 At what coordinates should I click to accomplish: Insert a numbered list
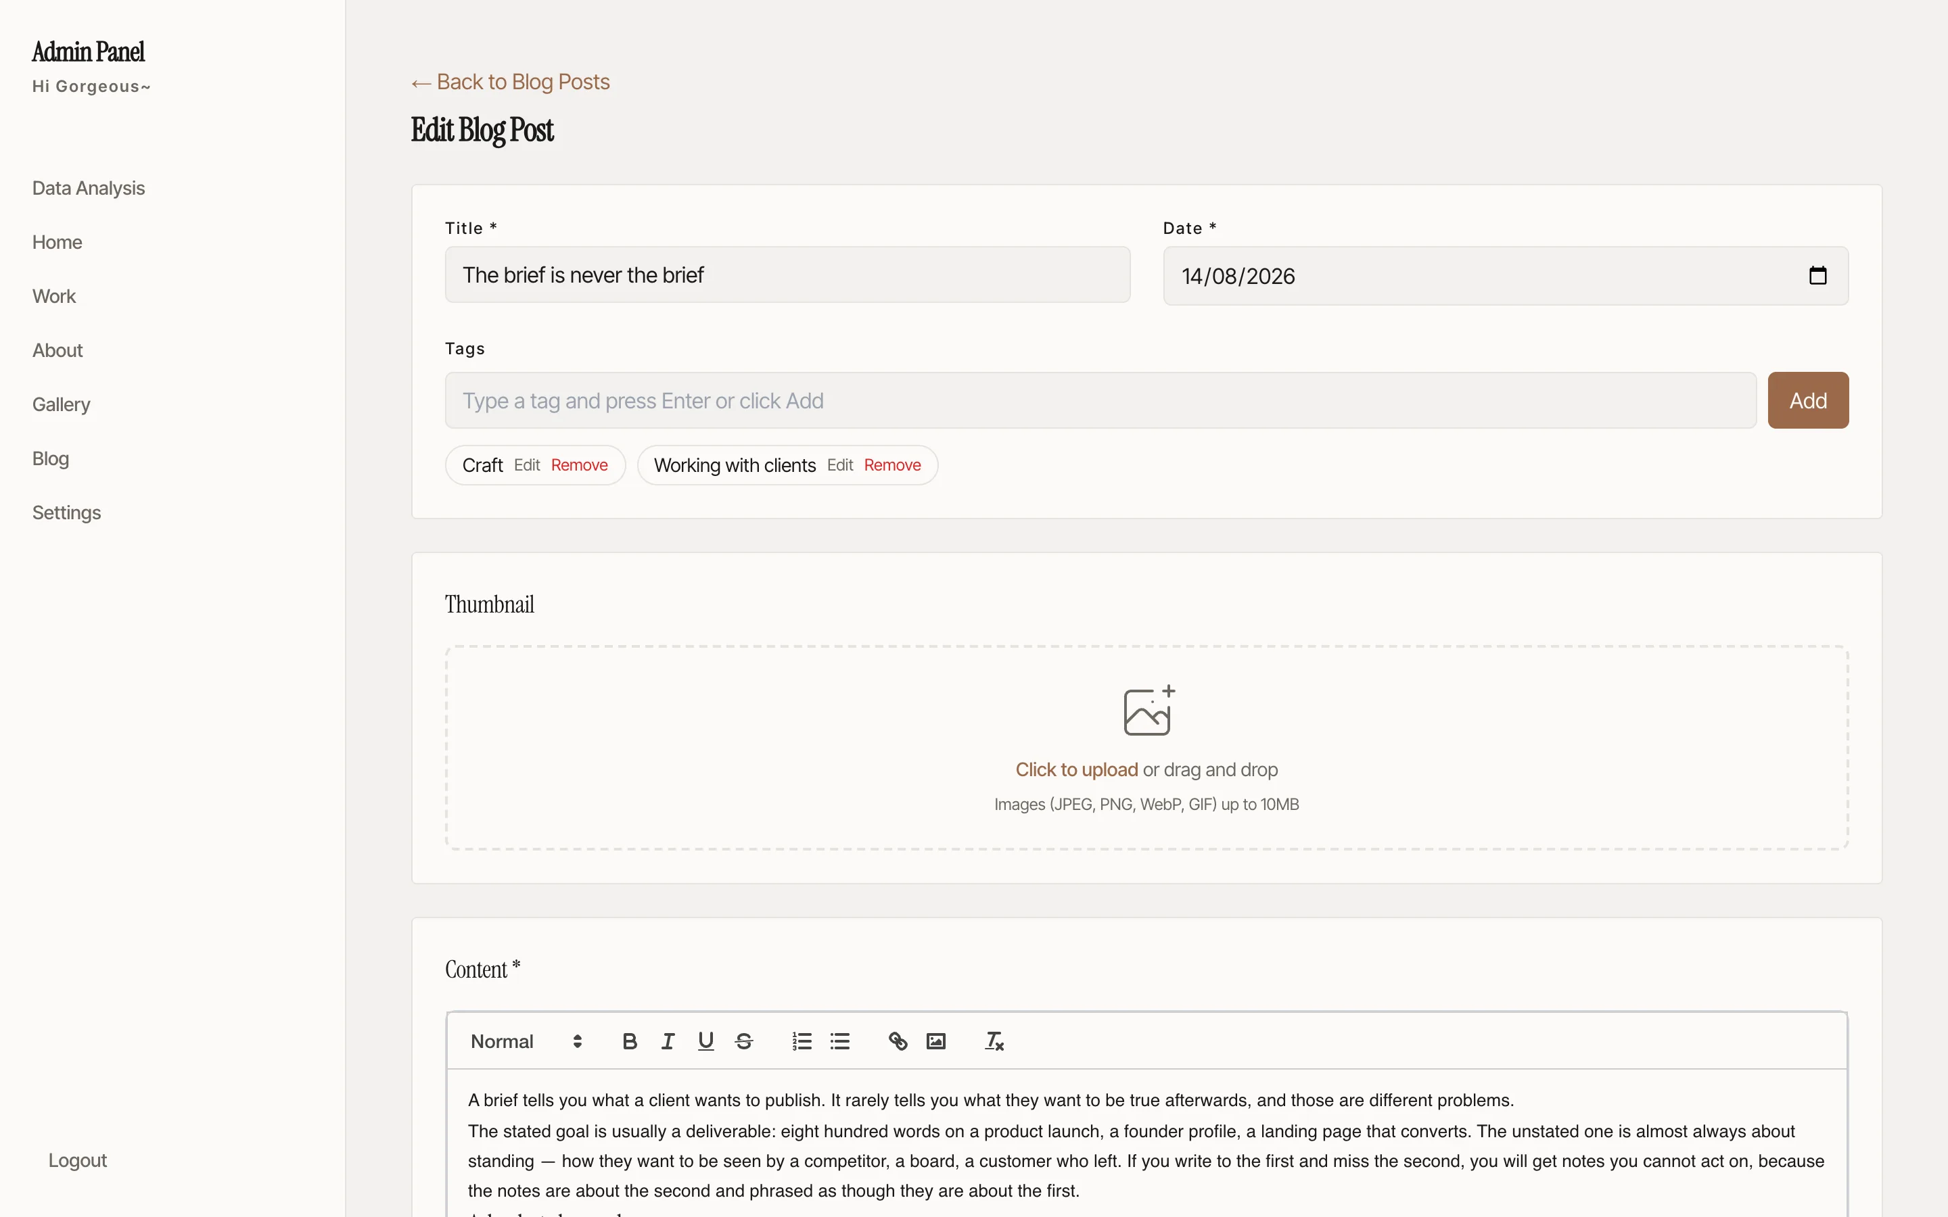pyautogui.click(x=802, y=1041)
